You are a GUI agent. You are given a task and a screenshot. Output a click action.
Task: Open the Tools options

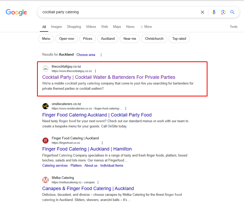pos(234,27)
